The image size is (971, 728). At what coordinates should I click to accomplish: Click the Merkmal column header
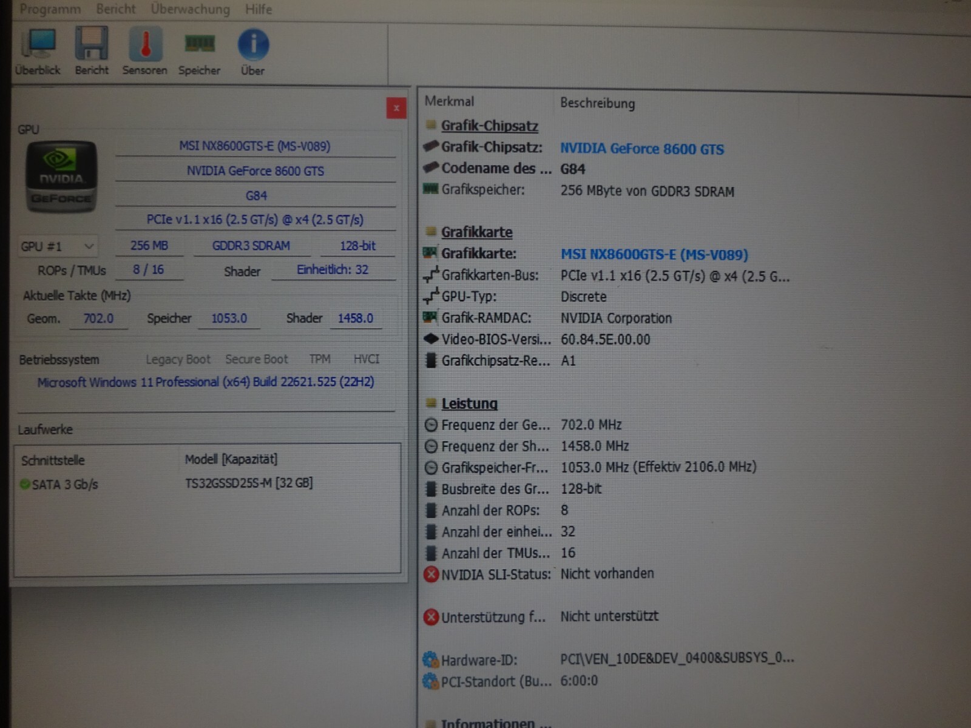click(x=450, y=101)
